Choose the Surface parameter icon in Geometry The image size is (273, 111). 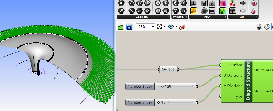click(x=166, y=11)
